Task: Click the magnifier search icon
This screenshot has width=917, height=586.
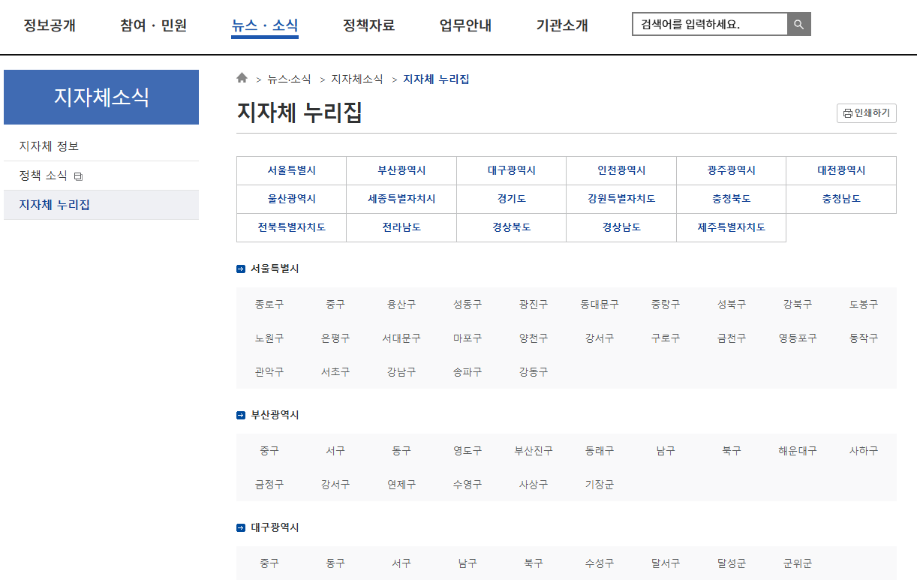Action: [x=799, y=23]
